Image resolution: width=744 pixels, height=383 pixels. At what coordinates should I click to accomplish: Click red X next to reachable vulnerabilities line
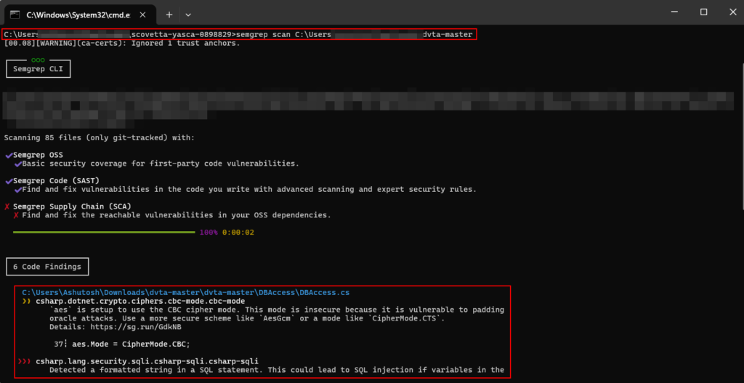tap(17, 215)
